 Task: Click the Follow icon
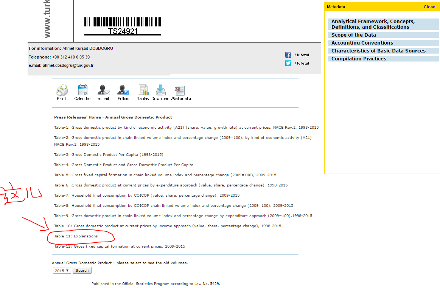123,90
